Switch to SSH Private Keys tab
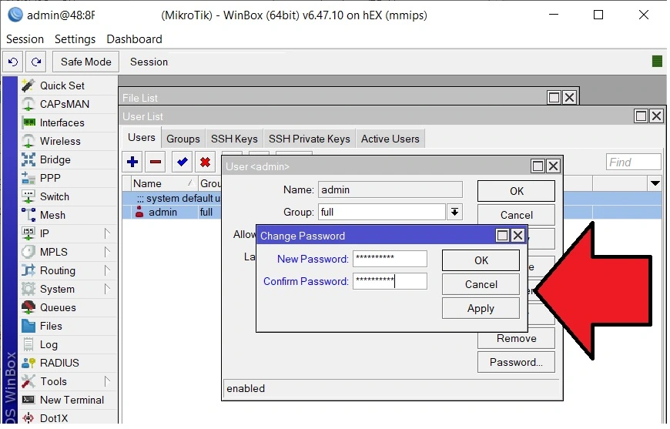 coord(310,139)
